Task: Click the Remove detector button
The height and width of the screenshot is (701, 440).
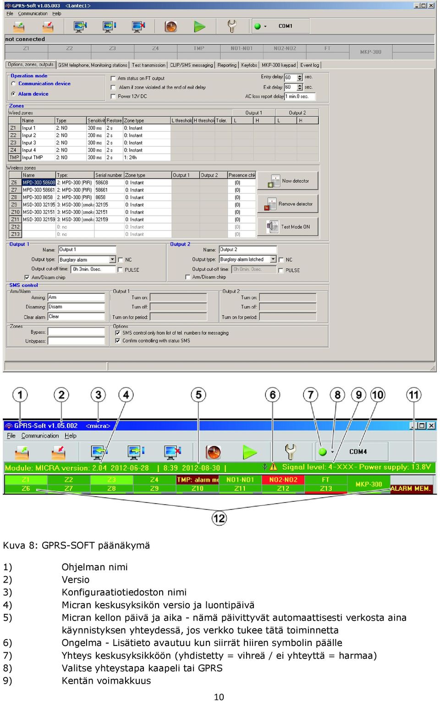Action: (x=288, y=204)
